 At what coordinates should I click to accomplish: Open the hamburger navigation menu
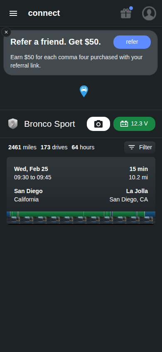coord(13,13)
